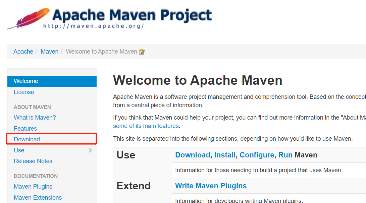The width and height of the screenshot is (366, 203).
Task: Click the 'Extend' row heading in table
Action: click(x=134, y=186)
